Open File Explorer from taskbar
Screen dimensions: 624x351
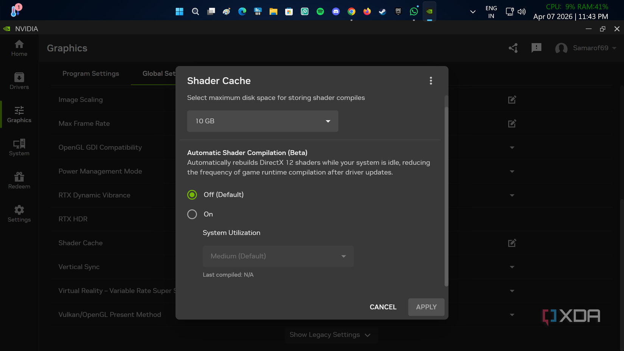pyautogui.click(x=273, y=11)
